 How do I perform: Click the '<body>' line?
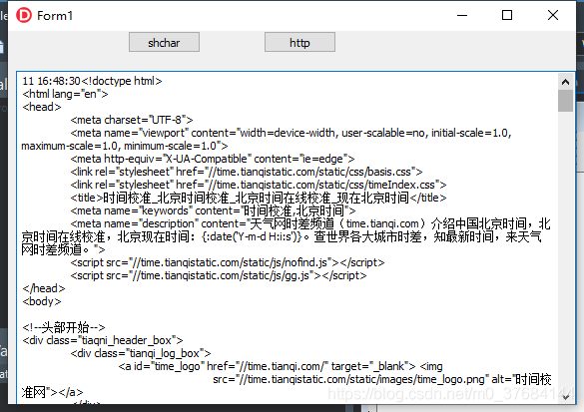point(41,301)
